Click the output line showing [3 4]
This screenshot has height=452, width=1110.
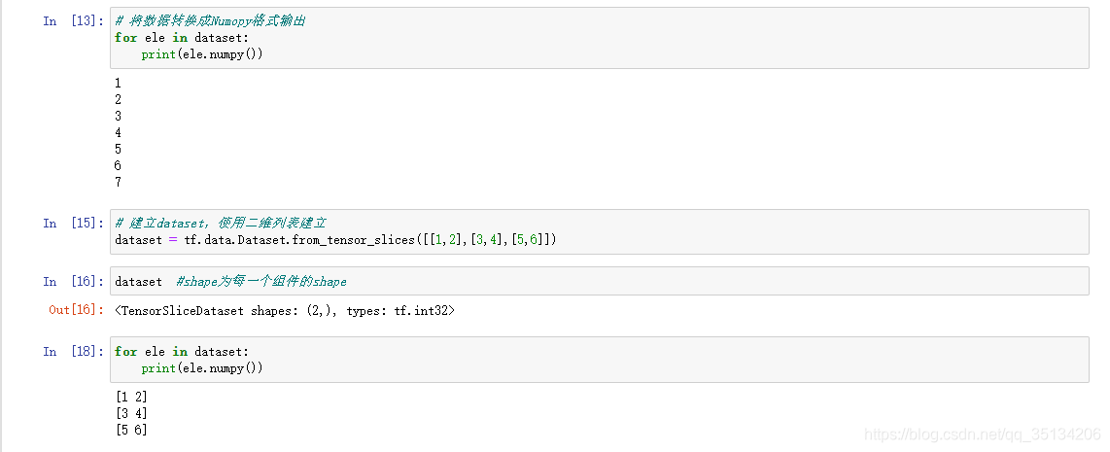coord(131,413)
